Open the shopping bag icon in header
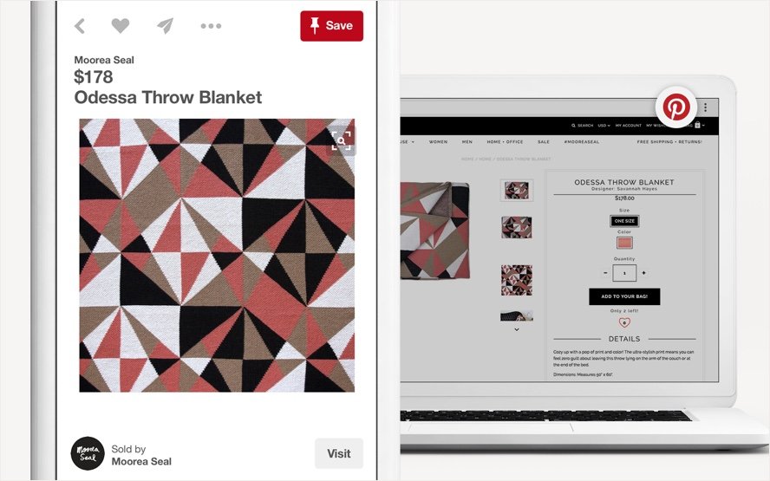Screen dimensions: 770x481 [x=698, y=125]
